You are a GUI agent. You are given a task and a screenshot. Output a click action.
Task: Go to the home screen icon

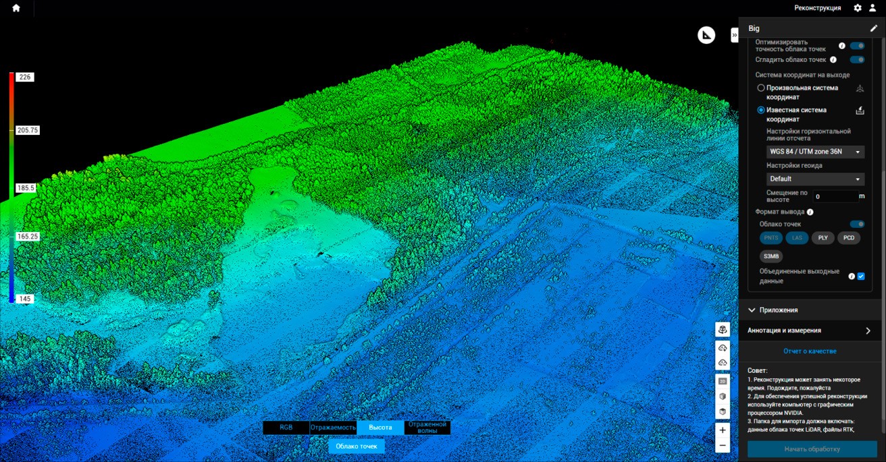coord(16,8)
